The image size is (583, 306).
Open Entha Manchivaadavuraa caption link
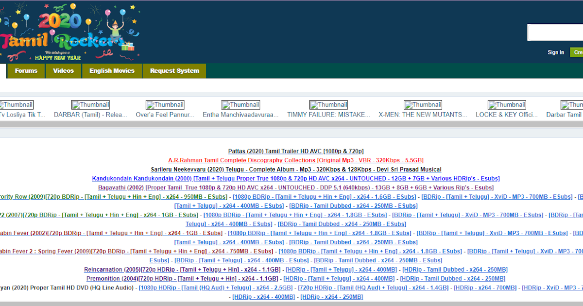[240, 115]
